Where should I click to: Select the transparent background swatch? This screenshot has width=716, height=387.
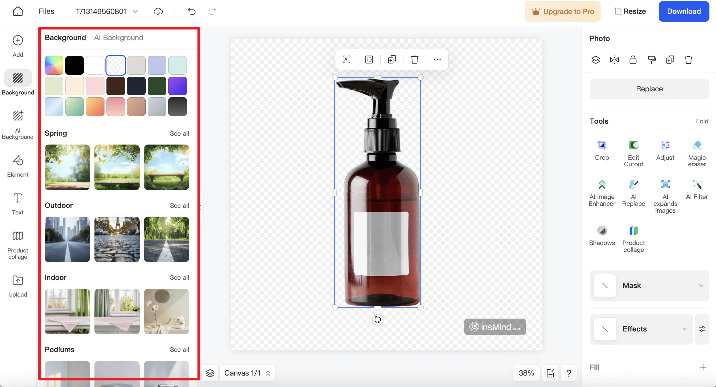[x=116, y=65]
